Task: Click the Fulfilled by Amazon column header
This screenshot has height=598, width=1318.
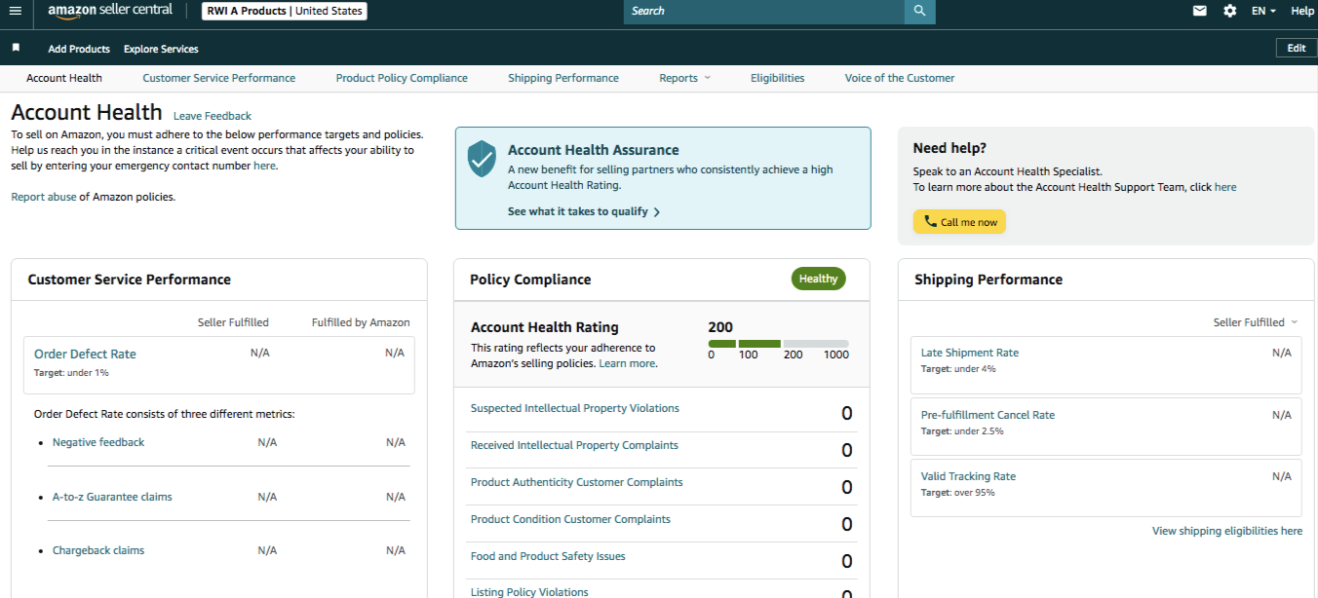Action: coord(361,322)
